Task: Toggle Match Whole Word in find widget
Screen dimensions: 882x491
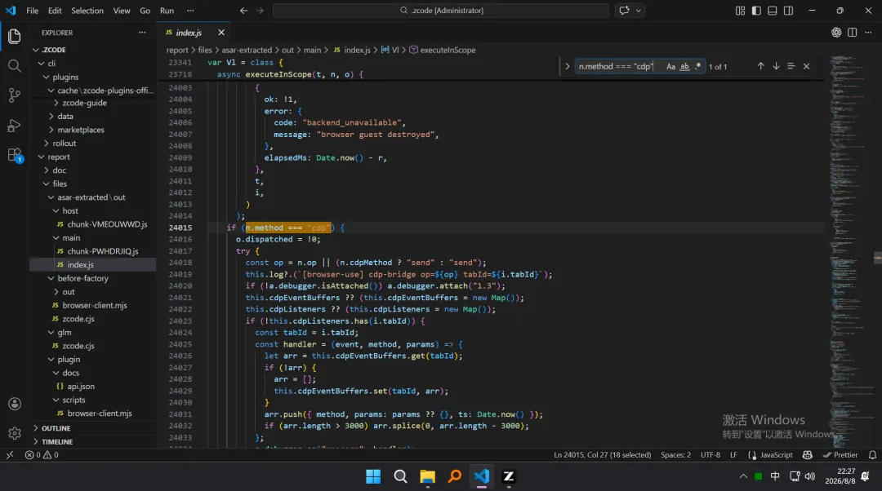Action: [x=684, y=66]
